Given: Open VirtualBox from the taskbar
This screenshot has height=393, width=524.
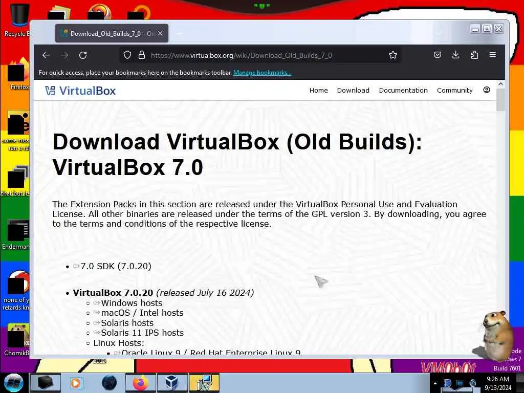Looking at the screenshot, I should (172, 383).
